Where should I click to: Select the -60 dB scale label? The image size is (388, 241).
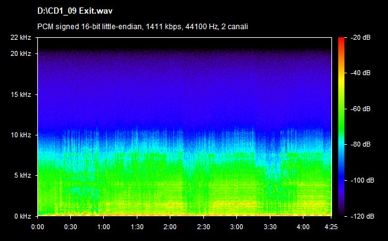click(x=361, y=109)
